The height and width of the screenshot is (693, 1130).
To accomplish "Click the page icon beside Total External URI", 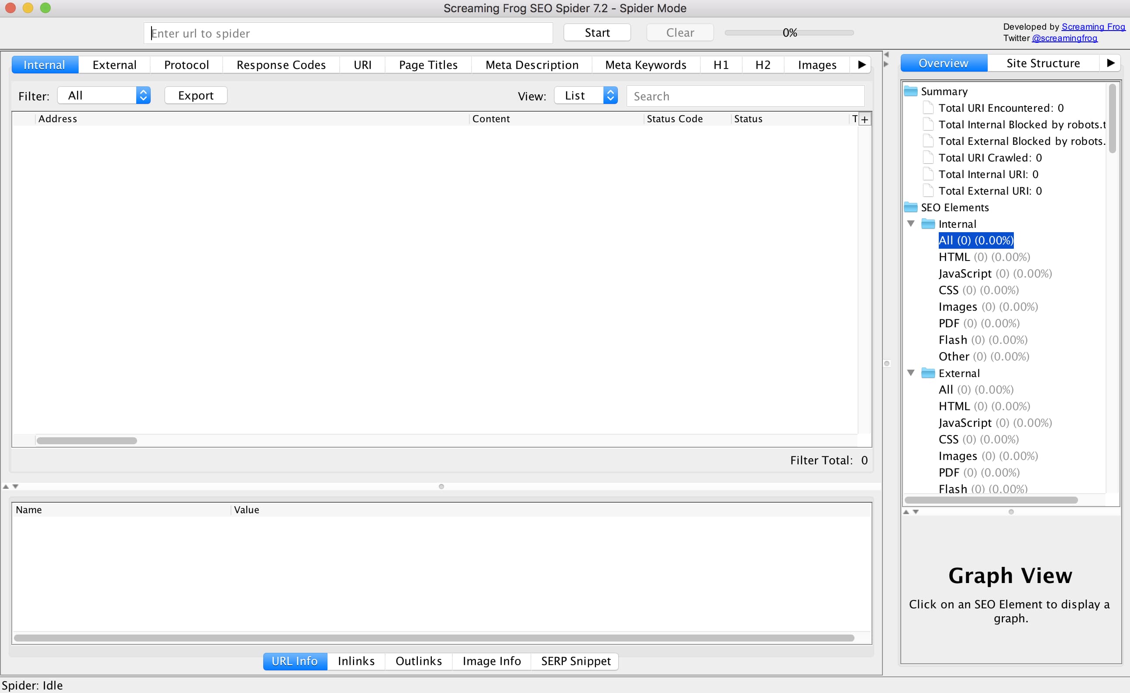I will (928, 190).
